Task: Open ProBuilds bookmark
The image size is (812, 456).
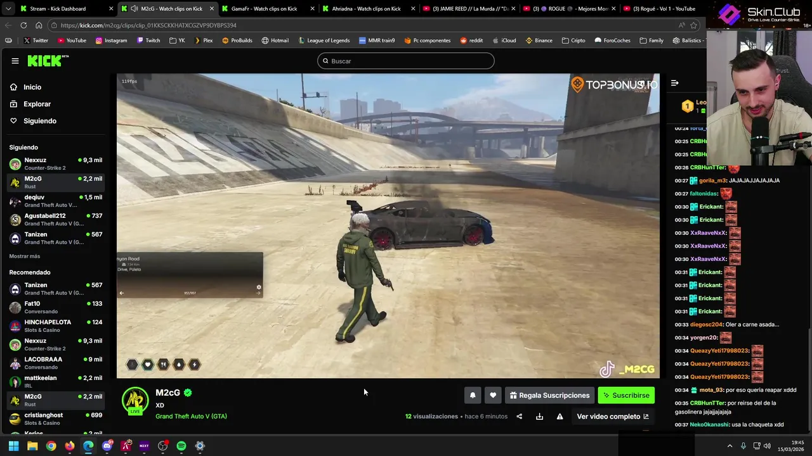Action: pyautogui.click(x=237, y=41)
